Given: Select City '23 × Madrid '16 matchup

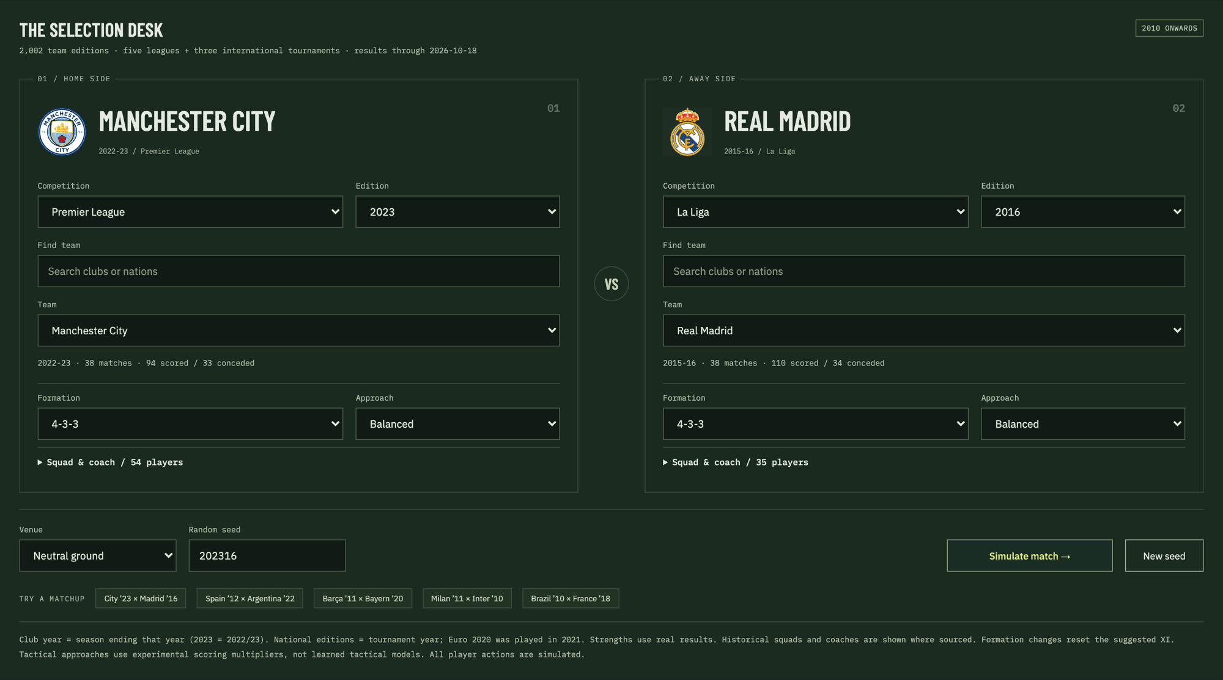Looking at the screenshot, I should coord(141,599).
